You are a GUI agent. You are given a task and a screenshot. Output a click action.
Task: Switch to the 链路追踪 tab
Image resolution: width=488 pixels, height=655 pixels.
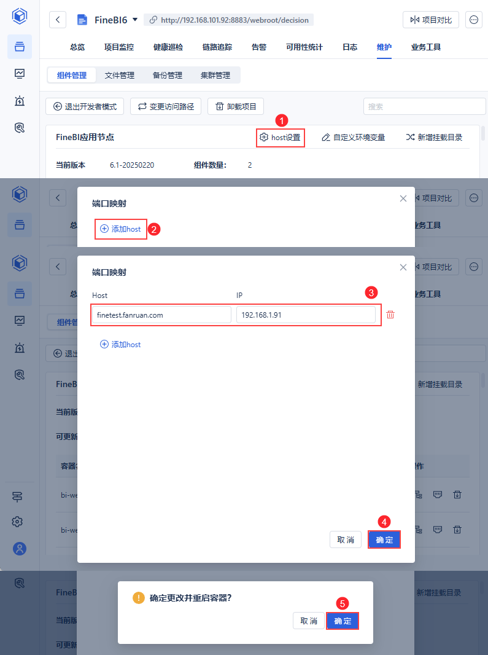(217, 47)
